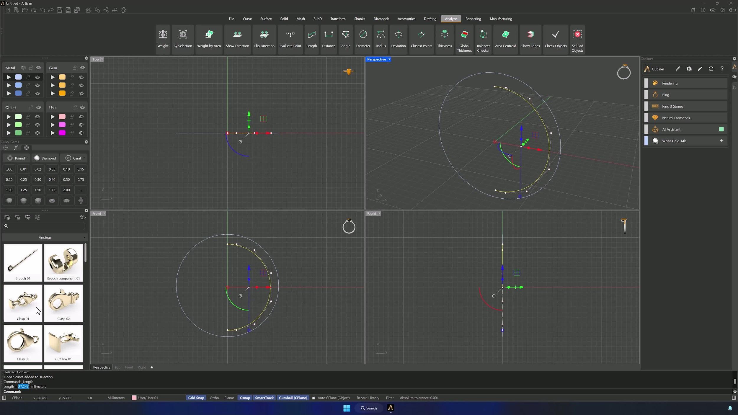Open the Balancer Checker tool
Screen dimensions: 738x415
(483, 39)
